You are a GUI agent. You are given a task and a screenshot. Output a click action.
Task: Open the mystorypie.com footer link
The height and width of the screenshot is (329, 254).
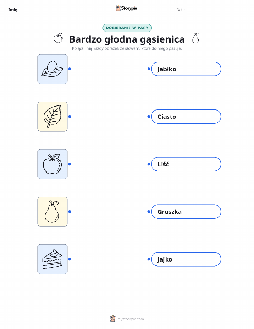(x=130, y=319)
